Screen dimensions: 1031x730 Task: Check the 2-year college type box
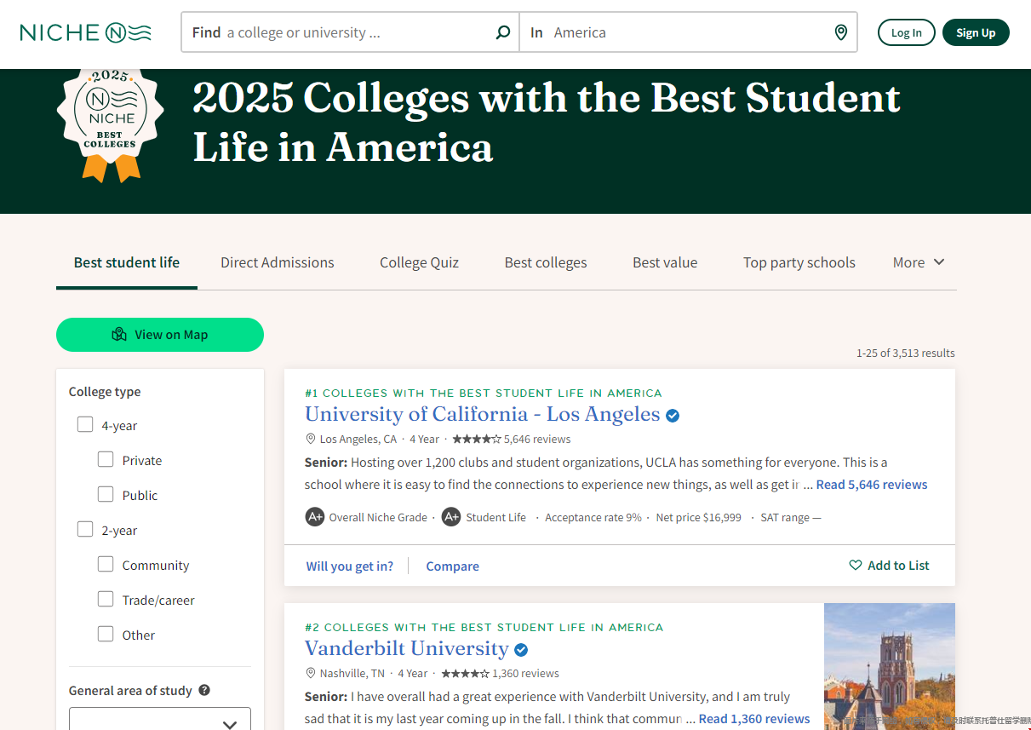[x=85, y=529]
